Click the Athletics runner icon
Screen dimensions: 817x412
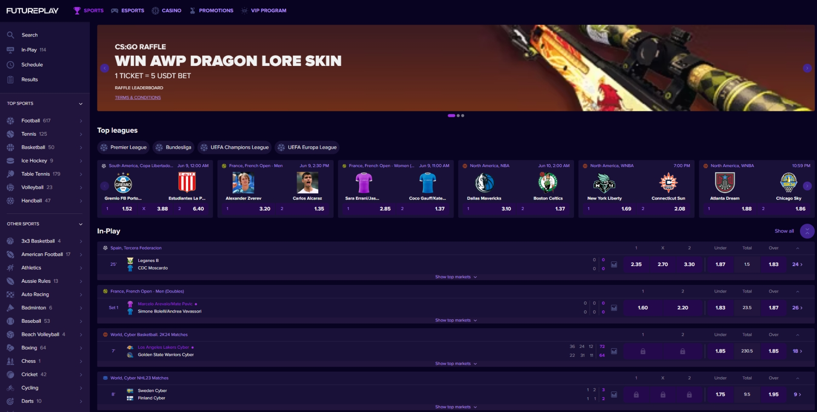(x=11, y=268)
